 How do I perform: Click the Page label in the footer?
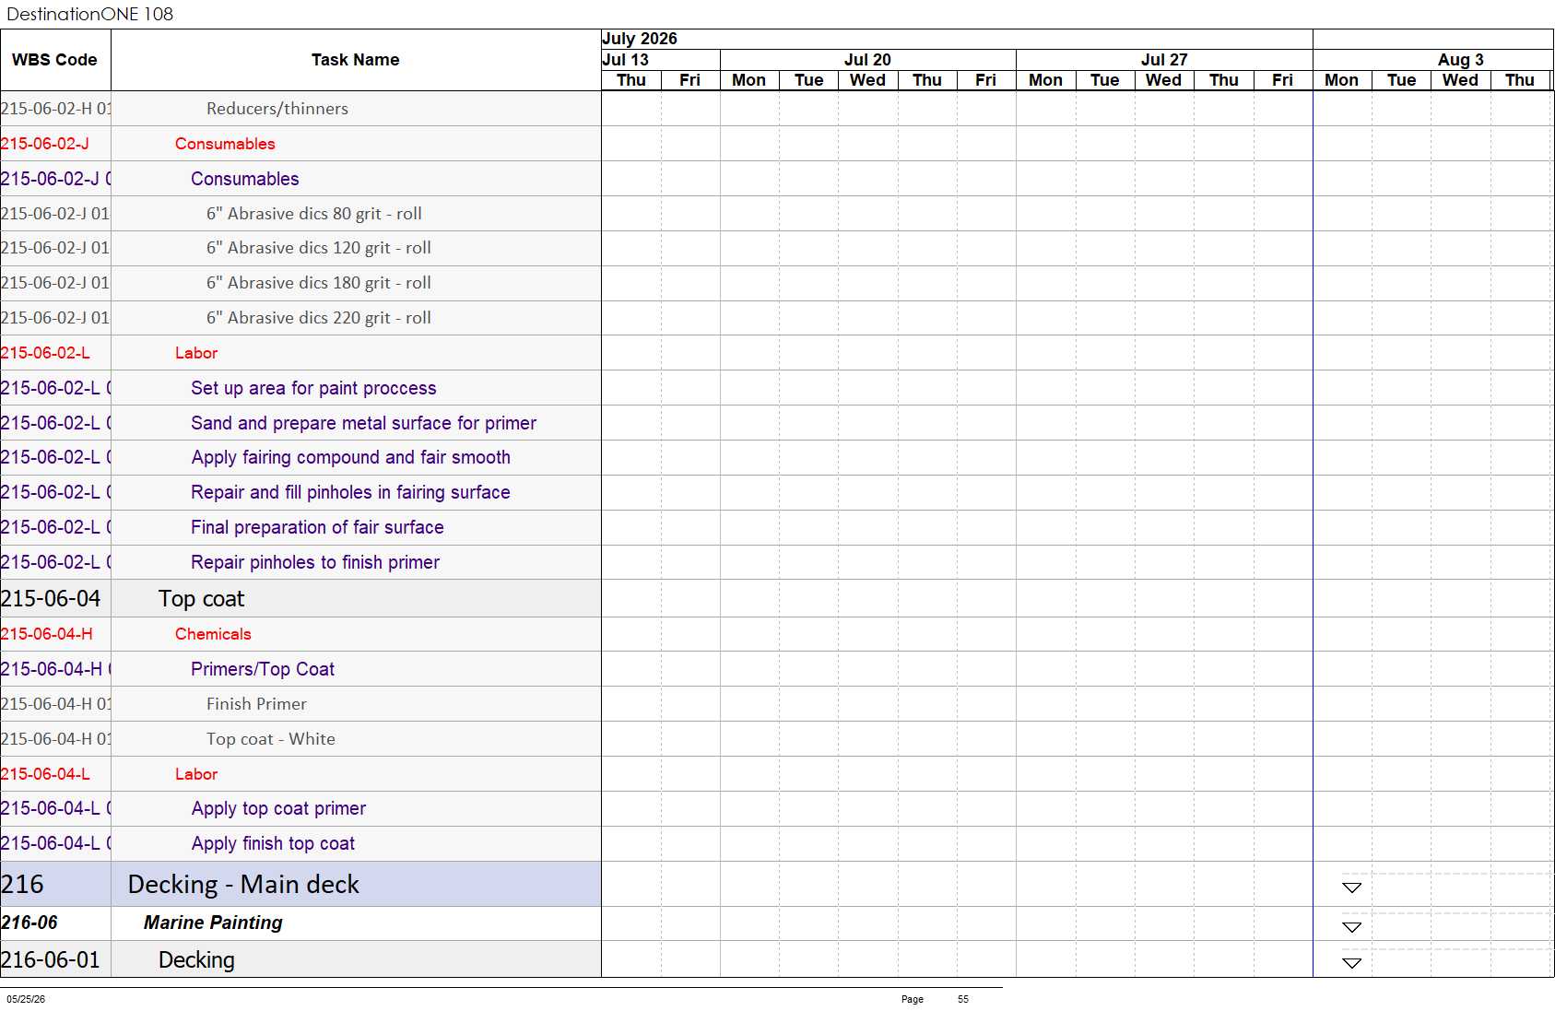pyautogui.click(x=913, y=999)
